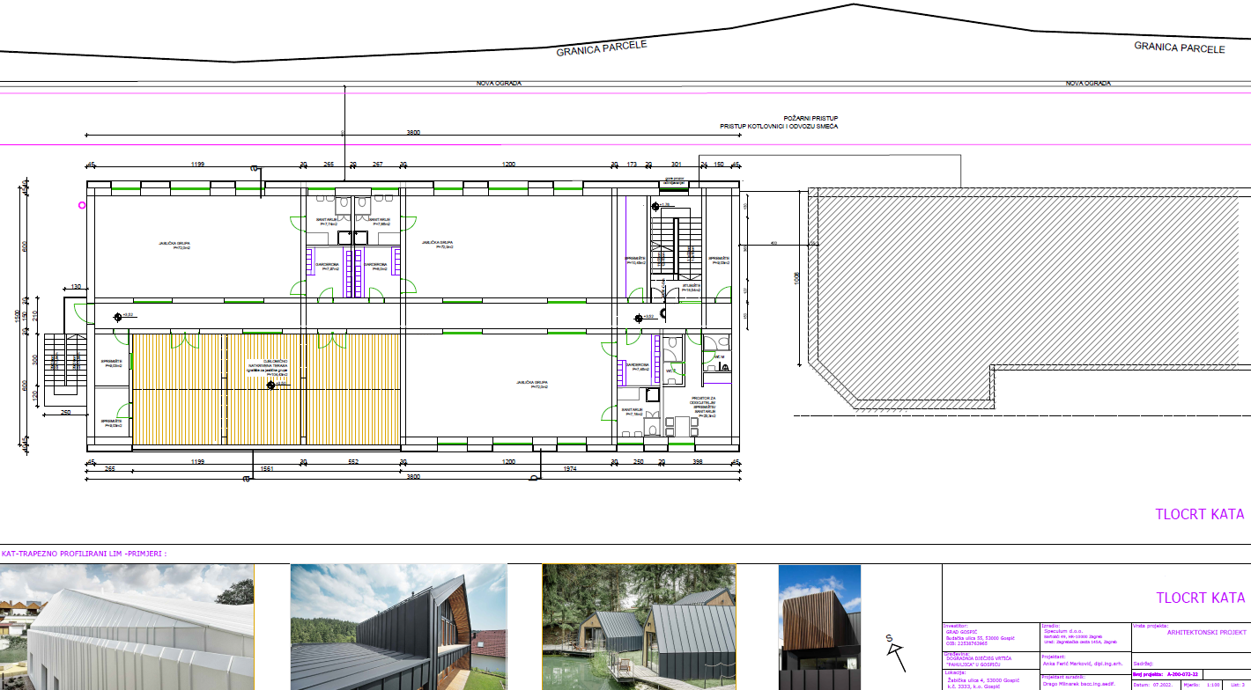Open the white trapezoidal sheet roof photo
The width and height of the screenshot is (1251, 690).
127,628
